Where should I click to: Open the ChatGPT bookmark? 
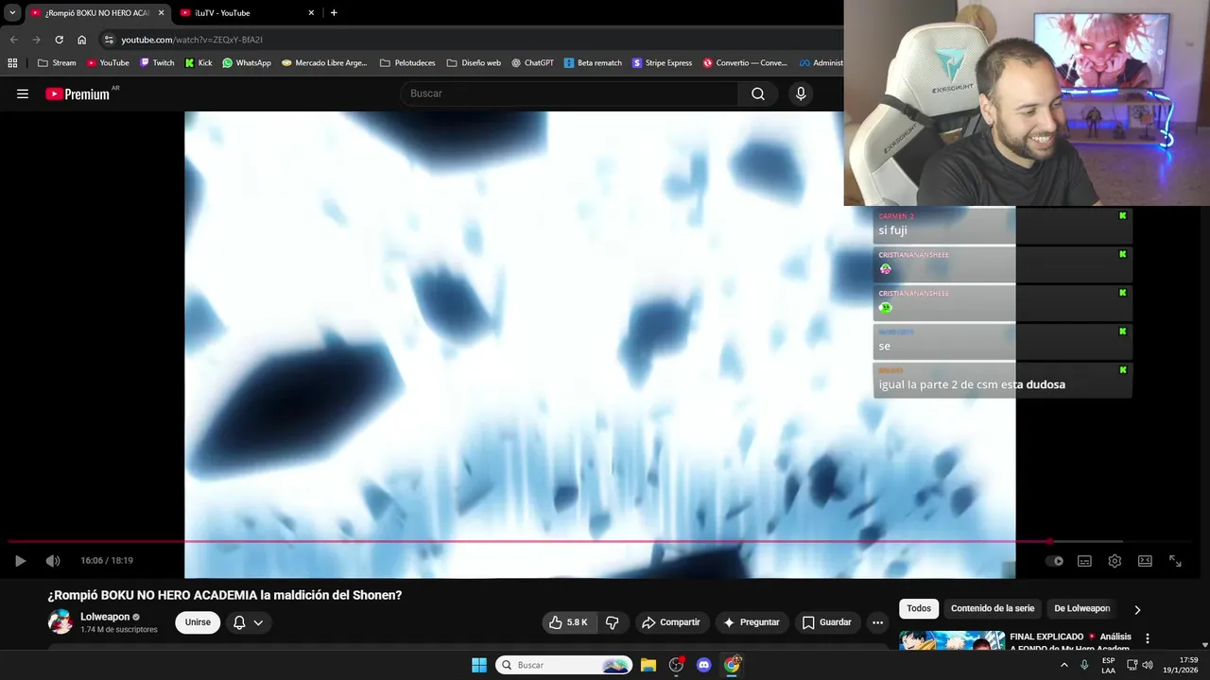point(532,63)
